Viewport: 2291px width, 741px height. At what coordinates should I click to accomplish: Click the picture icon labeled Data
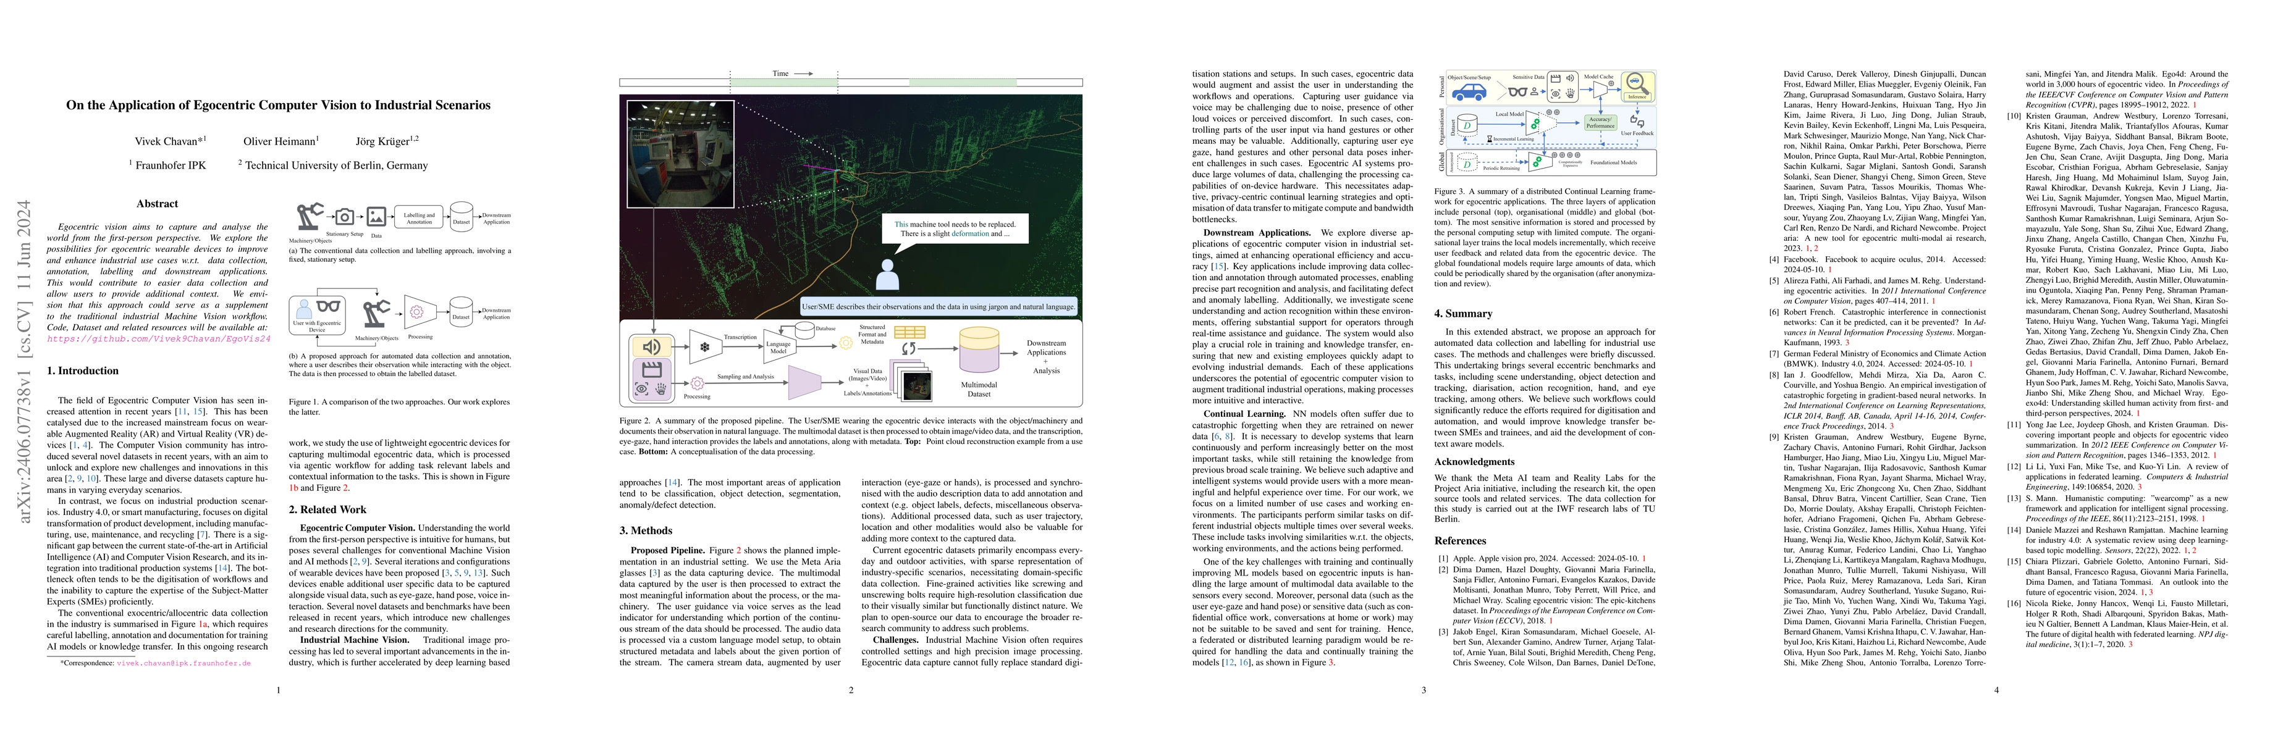click(x=376, y=216)
